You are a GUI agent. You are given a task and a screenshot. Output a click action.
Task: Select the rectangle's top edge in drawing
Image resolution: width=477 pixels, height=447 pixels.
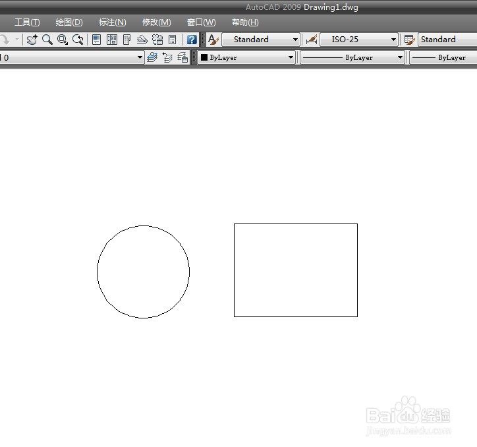click(296, 223)
